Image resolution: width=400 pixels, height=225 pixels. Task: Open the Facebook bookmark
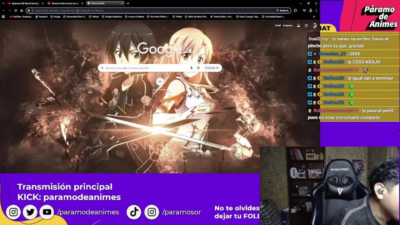click(42, 17)
